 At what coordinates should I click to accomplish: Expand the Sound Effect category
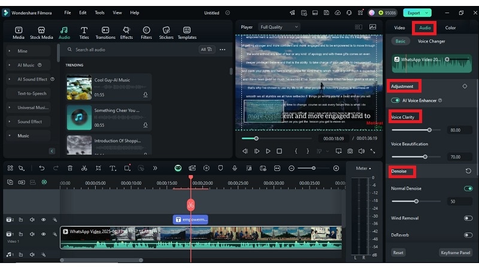[9, 121]
